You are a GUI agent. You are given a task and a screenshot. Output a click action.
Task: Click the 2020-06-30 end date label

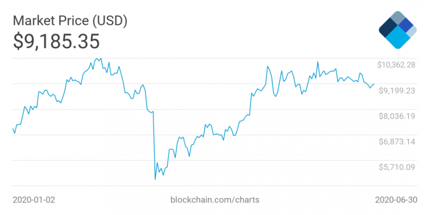pos(396,200)
